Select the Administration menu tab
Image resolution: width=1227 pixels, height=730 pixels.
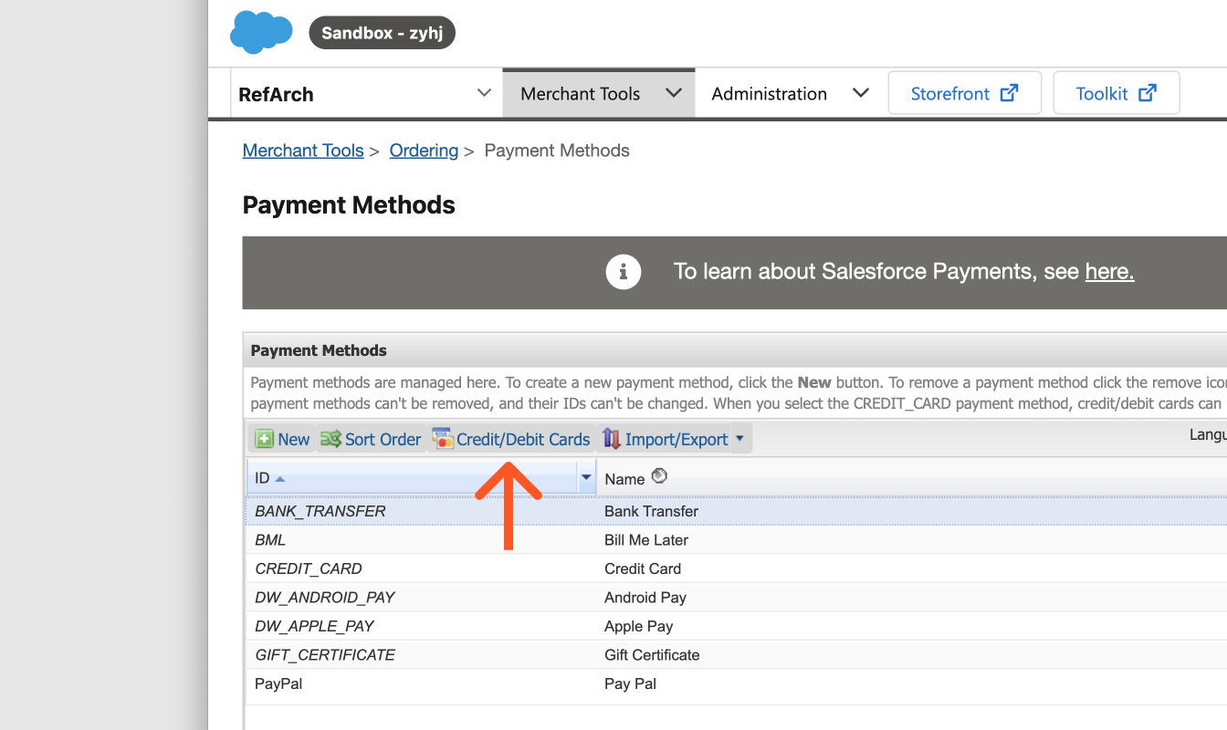790,93
